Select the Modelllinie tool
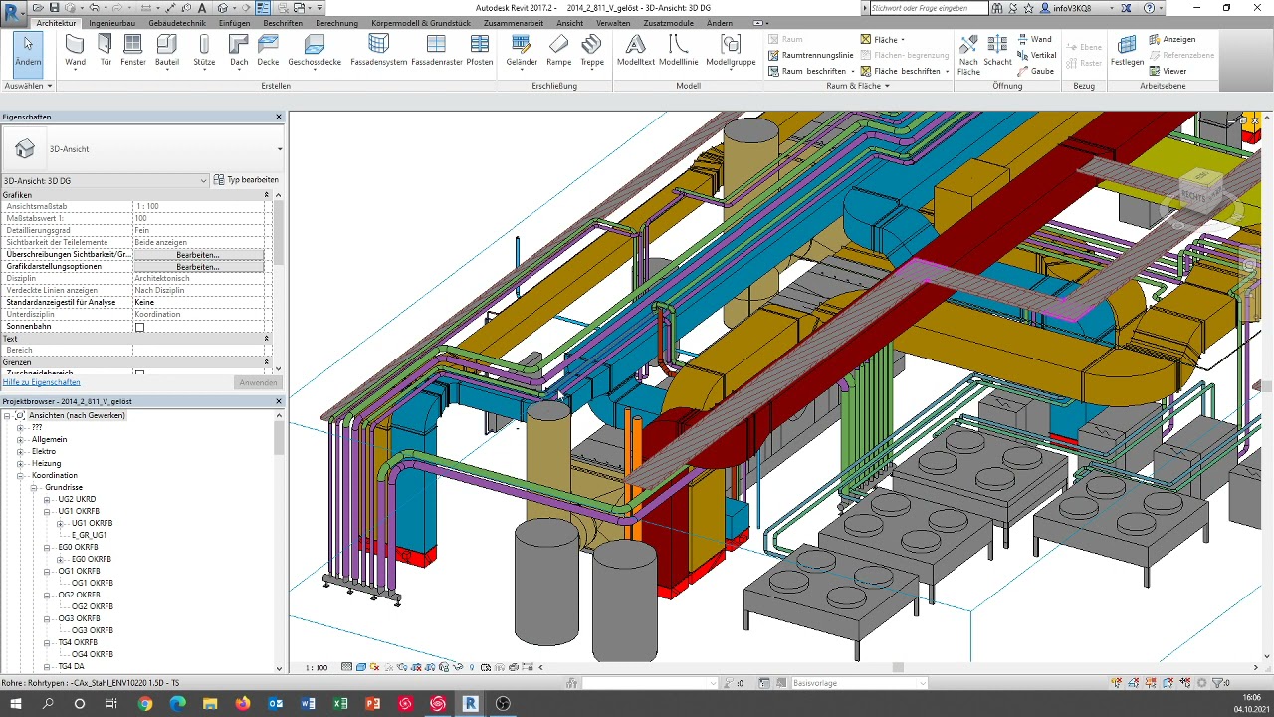 point(678,50)
